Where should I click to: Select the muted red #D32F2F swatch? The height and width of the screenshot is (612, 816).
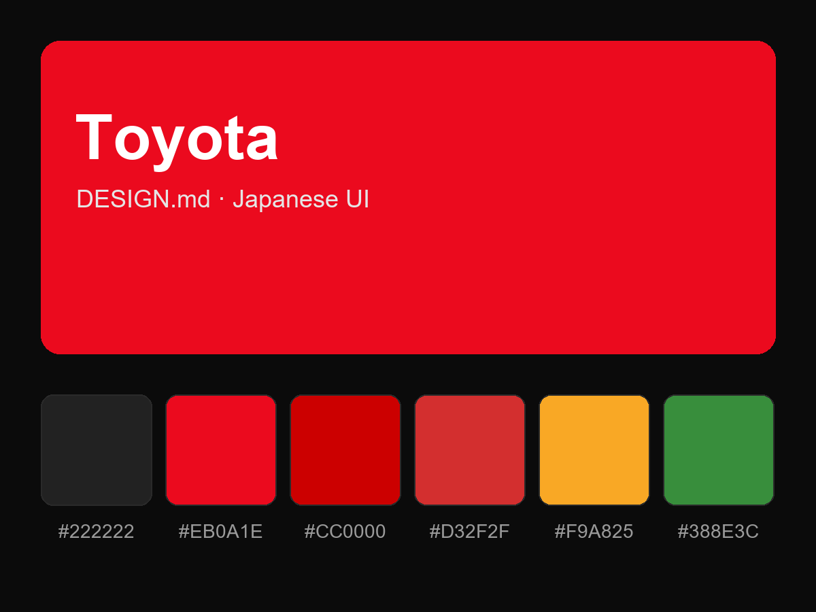tap(470, 450)
